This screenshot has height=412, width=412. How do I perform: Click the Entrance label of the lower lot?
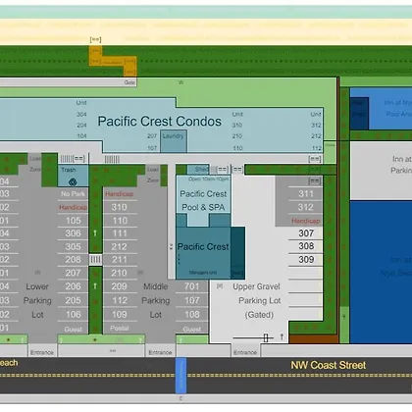(x=42, y=352)
